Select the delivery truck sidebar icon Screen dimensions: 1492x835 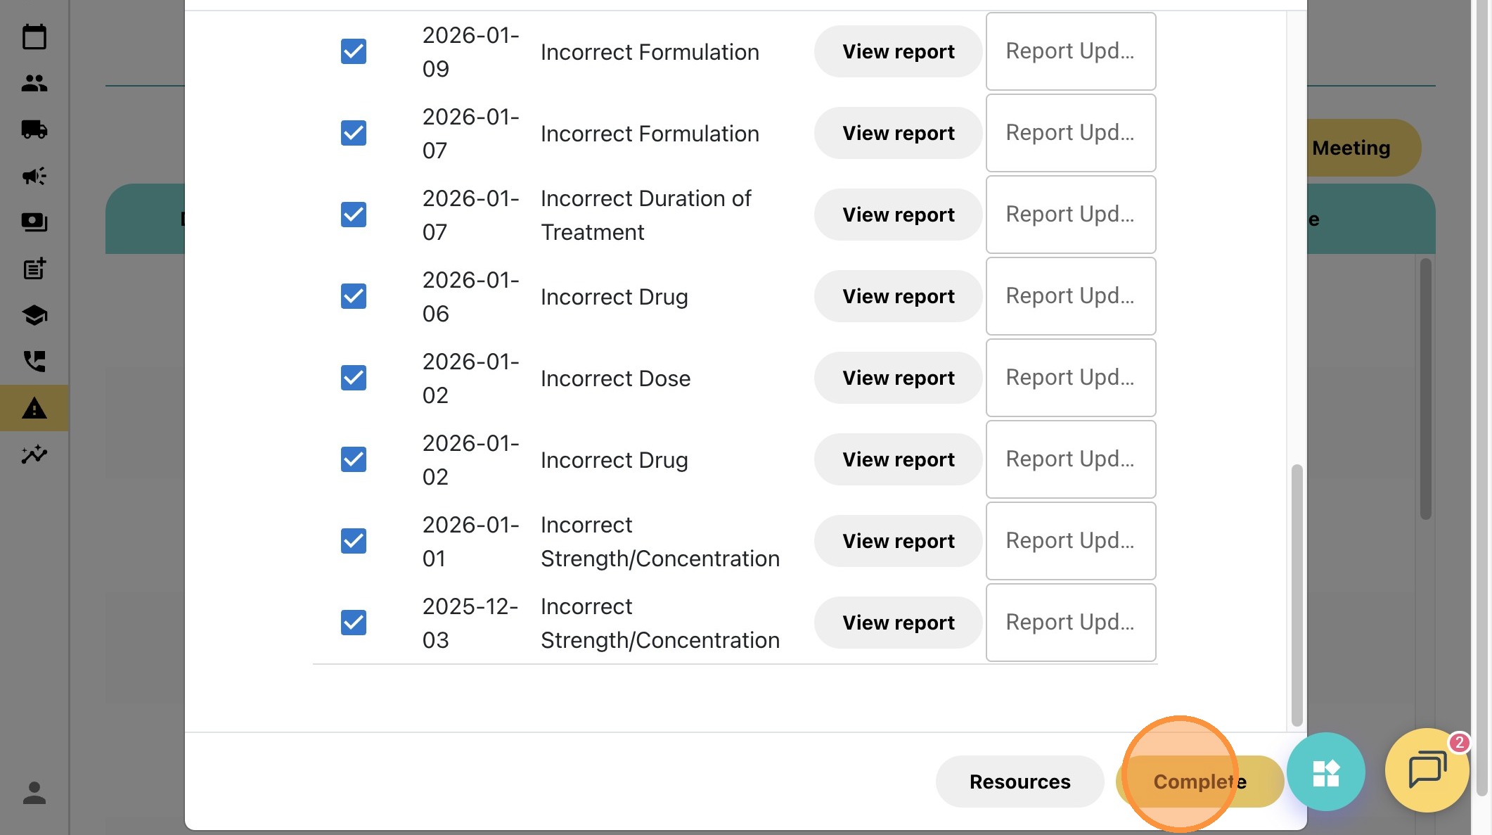coord(34,129)
